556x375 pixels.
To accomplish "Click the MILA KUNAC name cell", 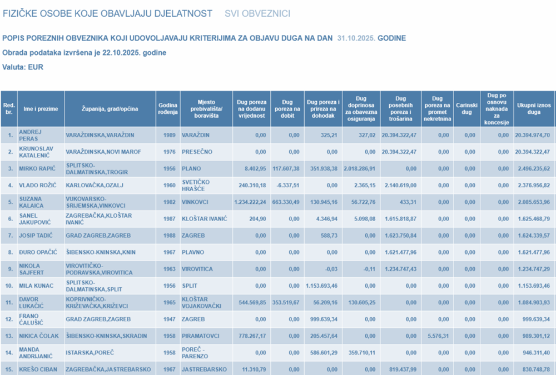I will [x=37, y=286].
